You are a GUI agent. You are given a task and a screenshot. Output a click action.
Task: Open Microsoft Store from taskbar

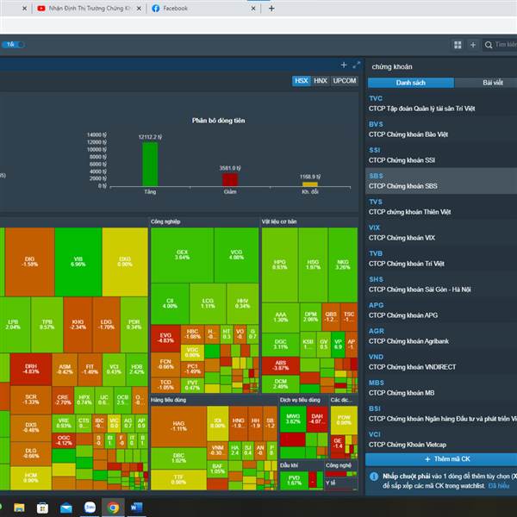pyautogui.click(x=42, y=508)
